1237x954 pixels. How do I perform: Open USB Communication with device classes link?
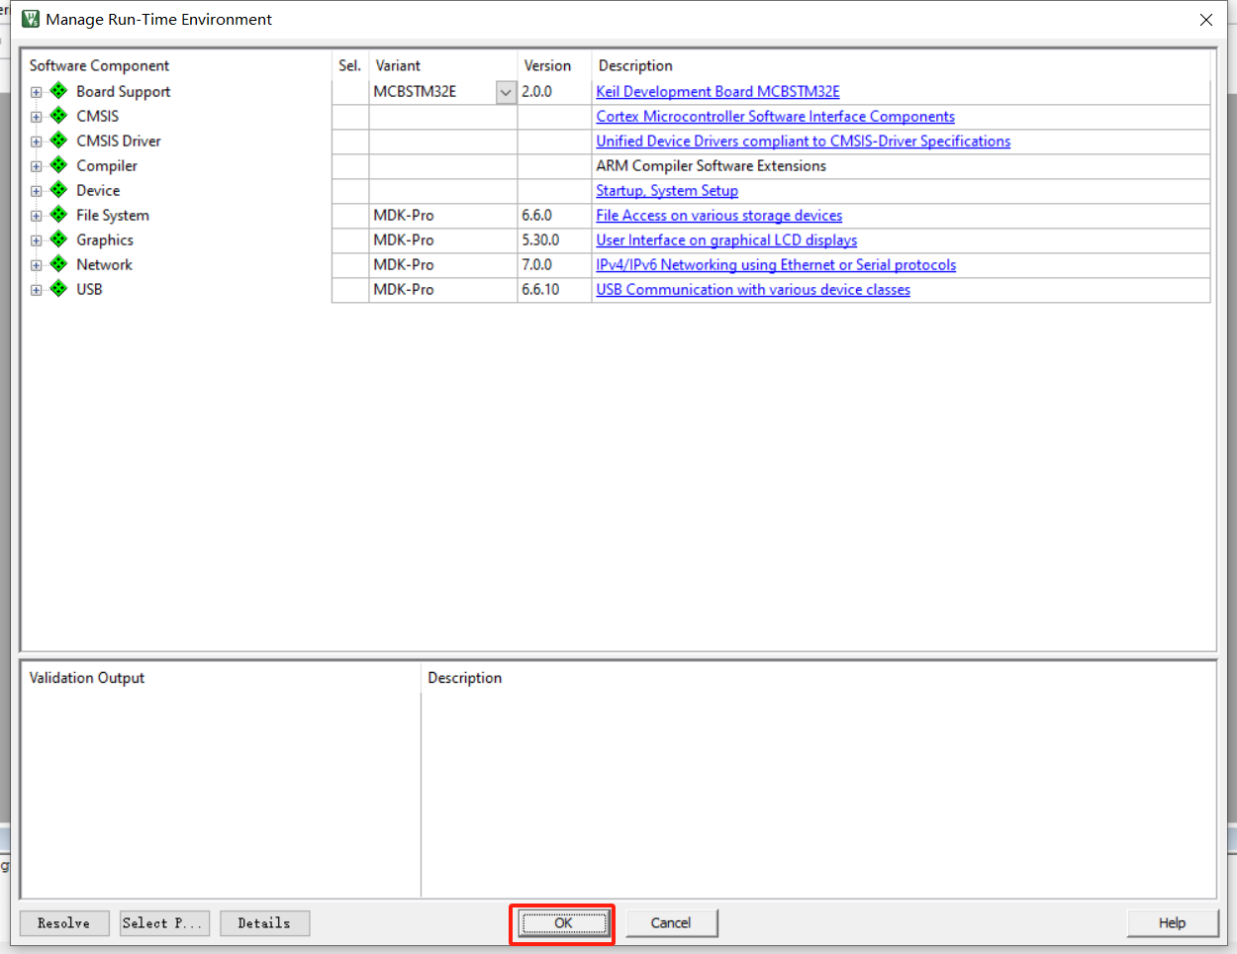pyautogui.click(x=753, y=289)
